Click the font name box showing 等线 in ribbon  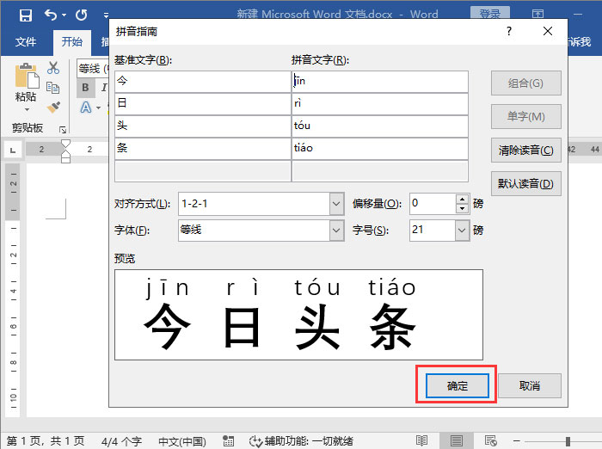tap(93, 69)
